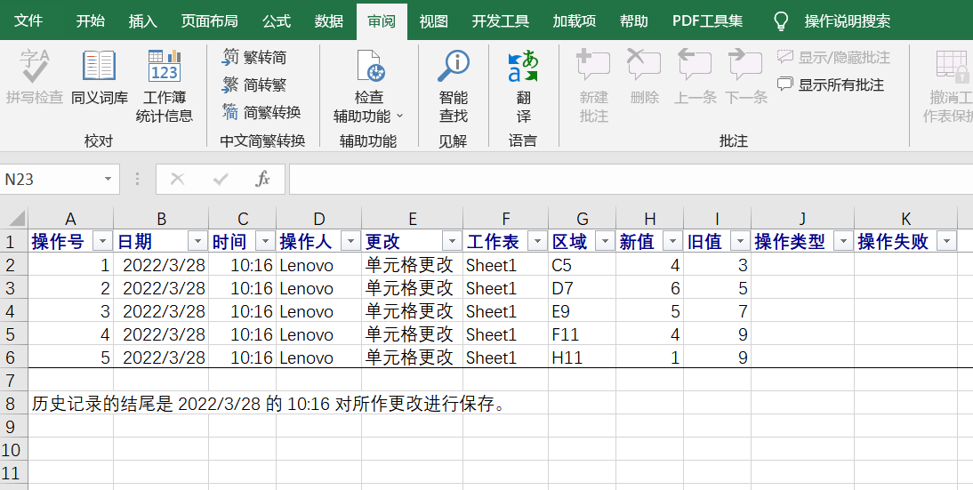Click 新建批注 new comment icon
Image resolution: width=973 pixels, height=490 pixels.
593,66
